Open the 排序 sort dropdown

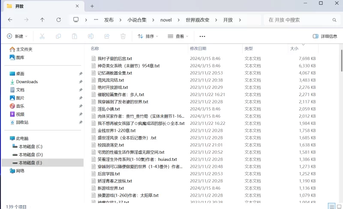(148, 36)
